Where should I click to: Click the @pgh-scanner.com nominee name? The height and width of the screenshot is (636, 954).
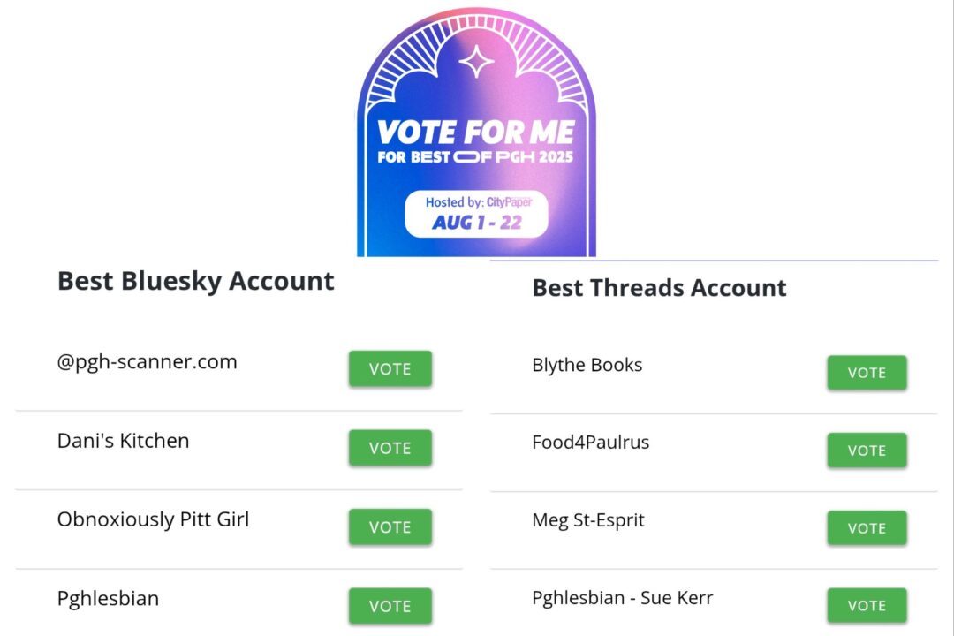pyautogui.click(x=147, y=362)
